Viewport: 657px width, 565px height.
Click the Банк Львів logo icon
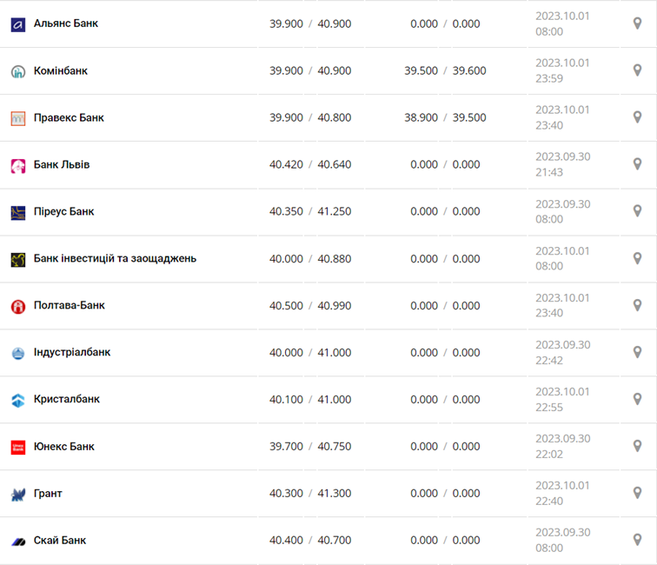pos(18,165)
